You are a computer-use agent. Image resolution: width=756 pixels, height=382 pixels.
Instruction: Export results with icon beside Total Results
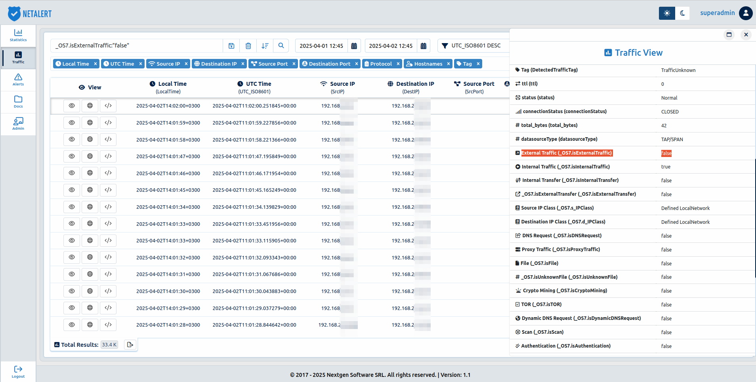click(130, 345)
